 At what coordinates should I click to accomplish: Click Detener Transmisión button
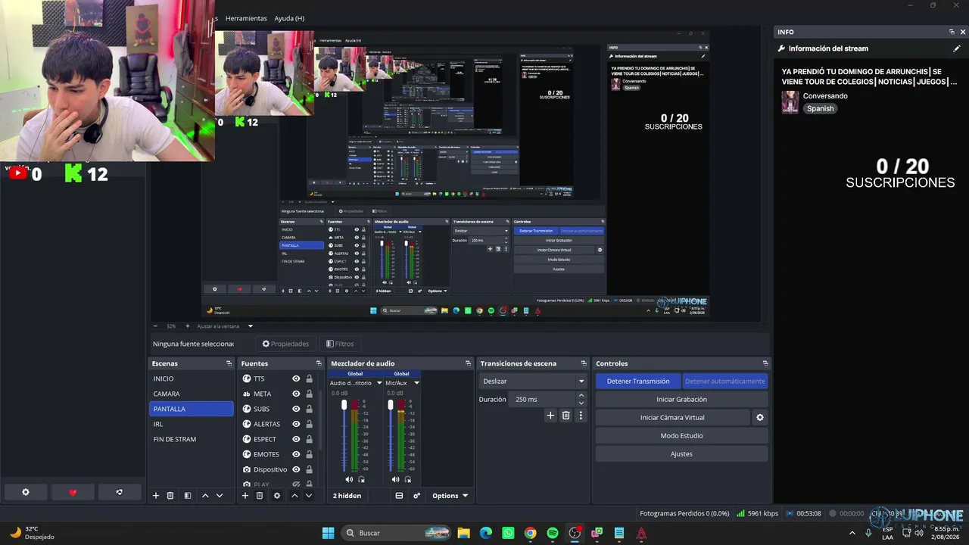[638, 381]
